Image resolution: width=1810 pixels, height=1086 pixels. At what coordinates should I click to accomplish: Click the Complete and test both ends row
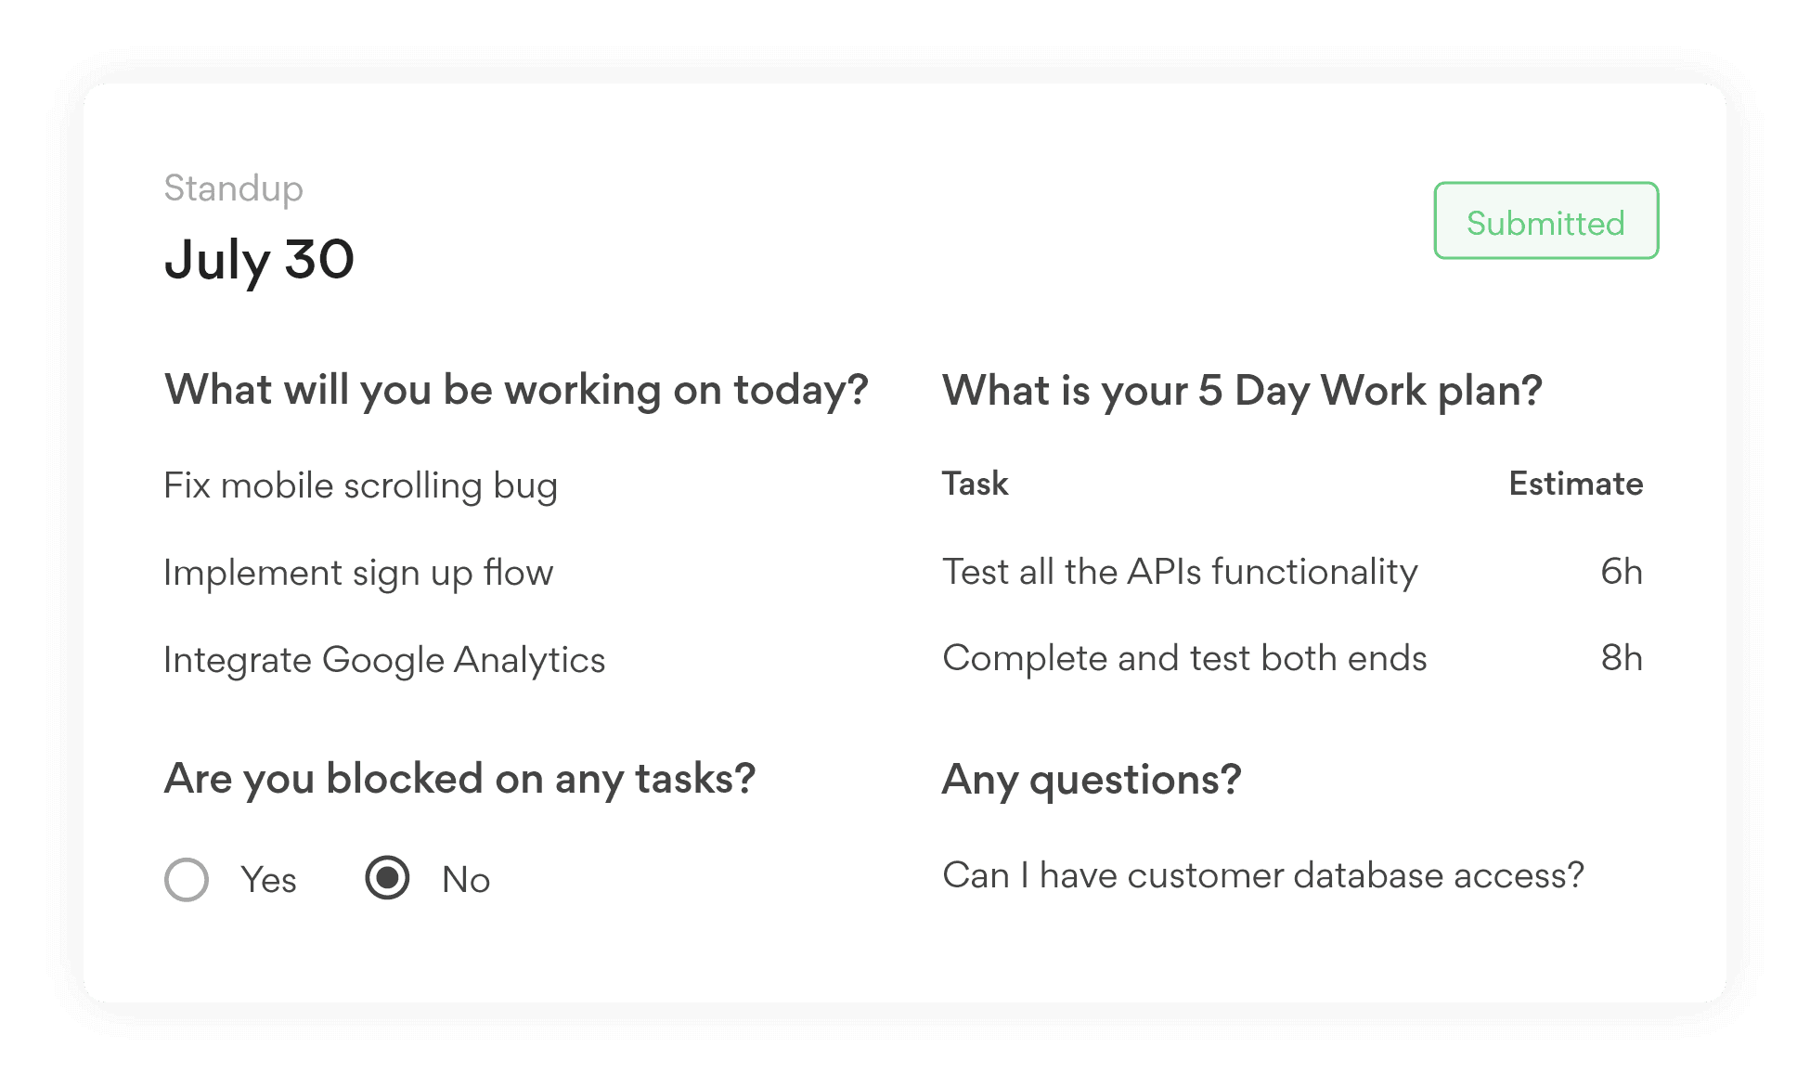1185,659
